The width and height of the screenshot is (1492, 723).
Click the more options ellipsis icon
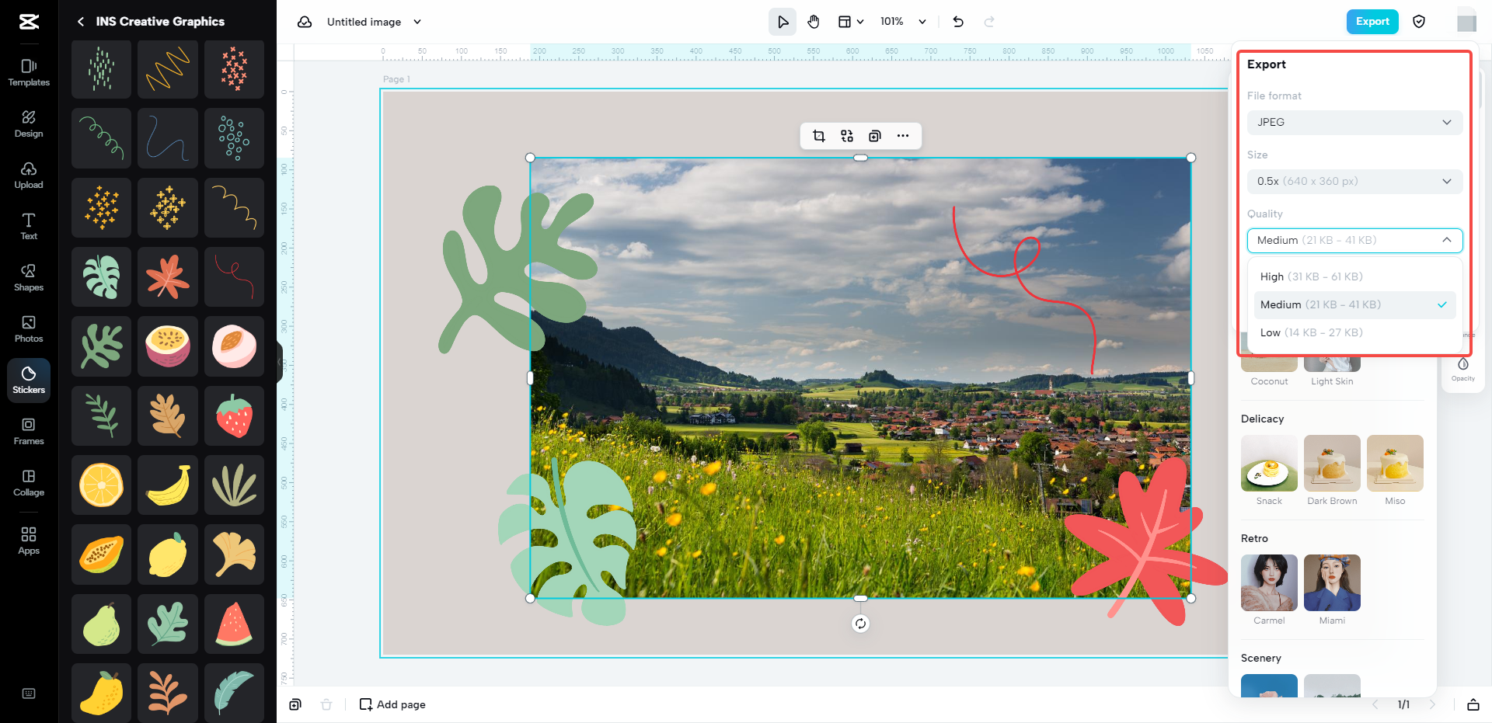pyautogui.click(x=902, y=136)
